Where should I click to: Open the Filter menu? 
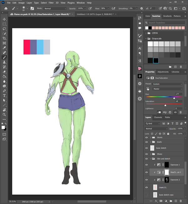coord(51,2)
